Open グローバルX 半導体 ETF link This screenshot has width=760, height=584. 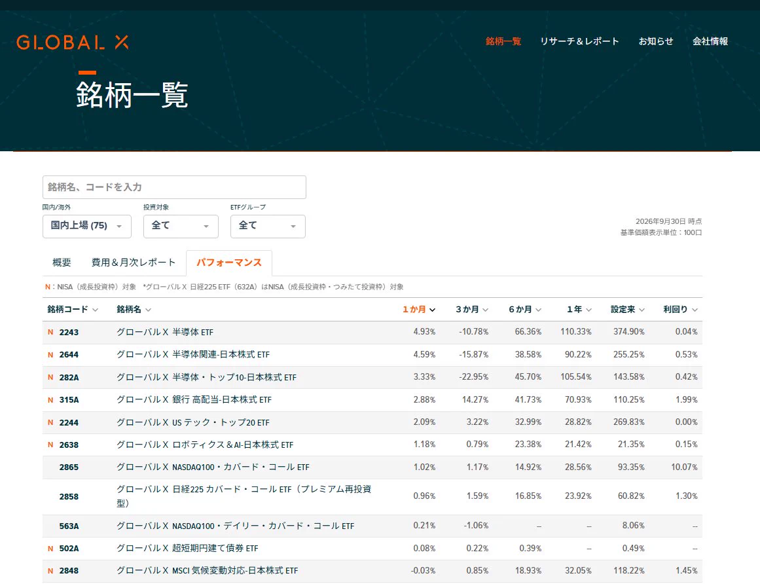(165, 333)
